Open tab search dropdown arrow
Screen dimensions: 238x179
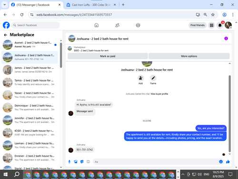click(5, 5)
